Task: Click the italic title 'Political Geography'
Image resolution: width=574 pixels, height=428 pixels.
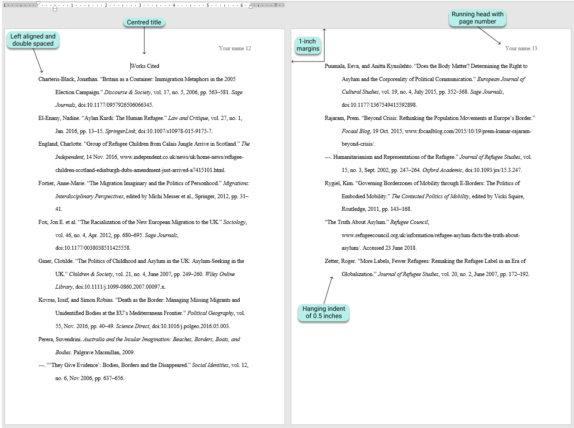Action: (210, 313)
